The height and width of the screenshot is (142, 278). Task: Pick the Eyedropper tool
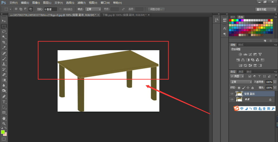4,48
